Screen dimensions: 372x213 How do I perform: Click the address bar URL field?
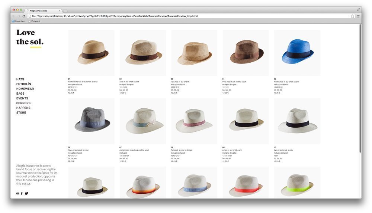coord(186,16)
